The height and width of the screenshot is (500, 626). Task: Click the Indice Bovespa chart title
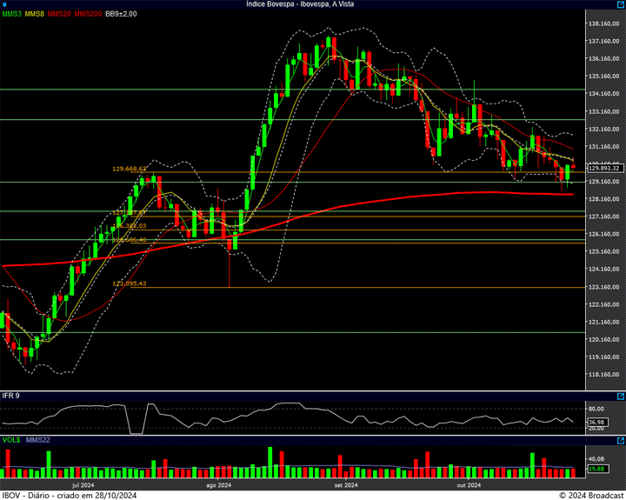[x=300, y=4]
